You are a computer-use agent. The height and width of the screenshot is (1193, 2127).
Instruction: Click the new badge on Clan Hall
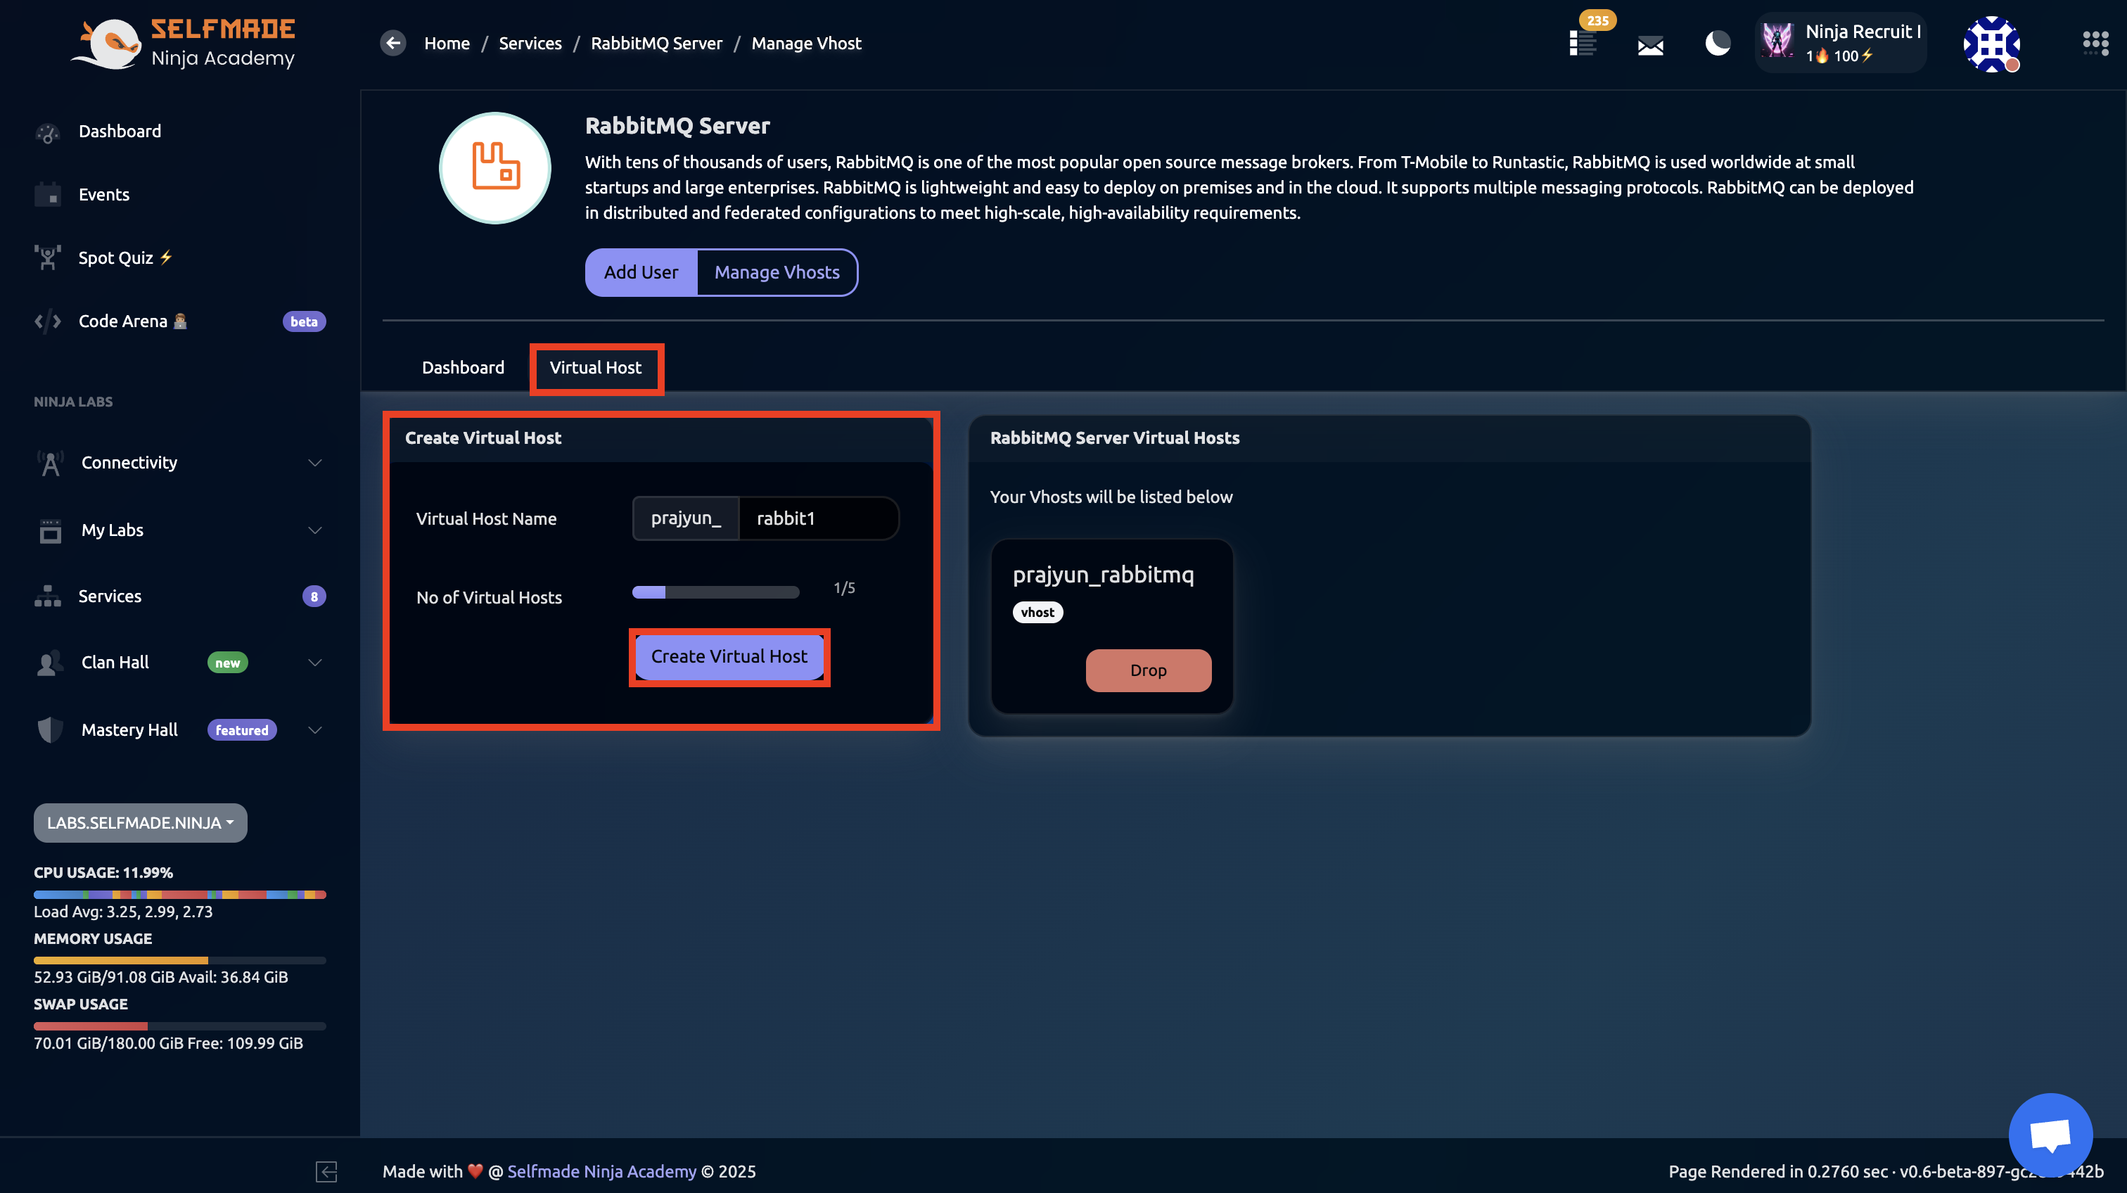tap(228, 663)
